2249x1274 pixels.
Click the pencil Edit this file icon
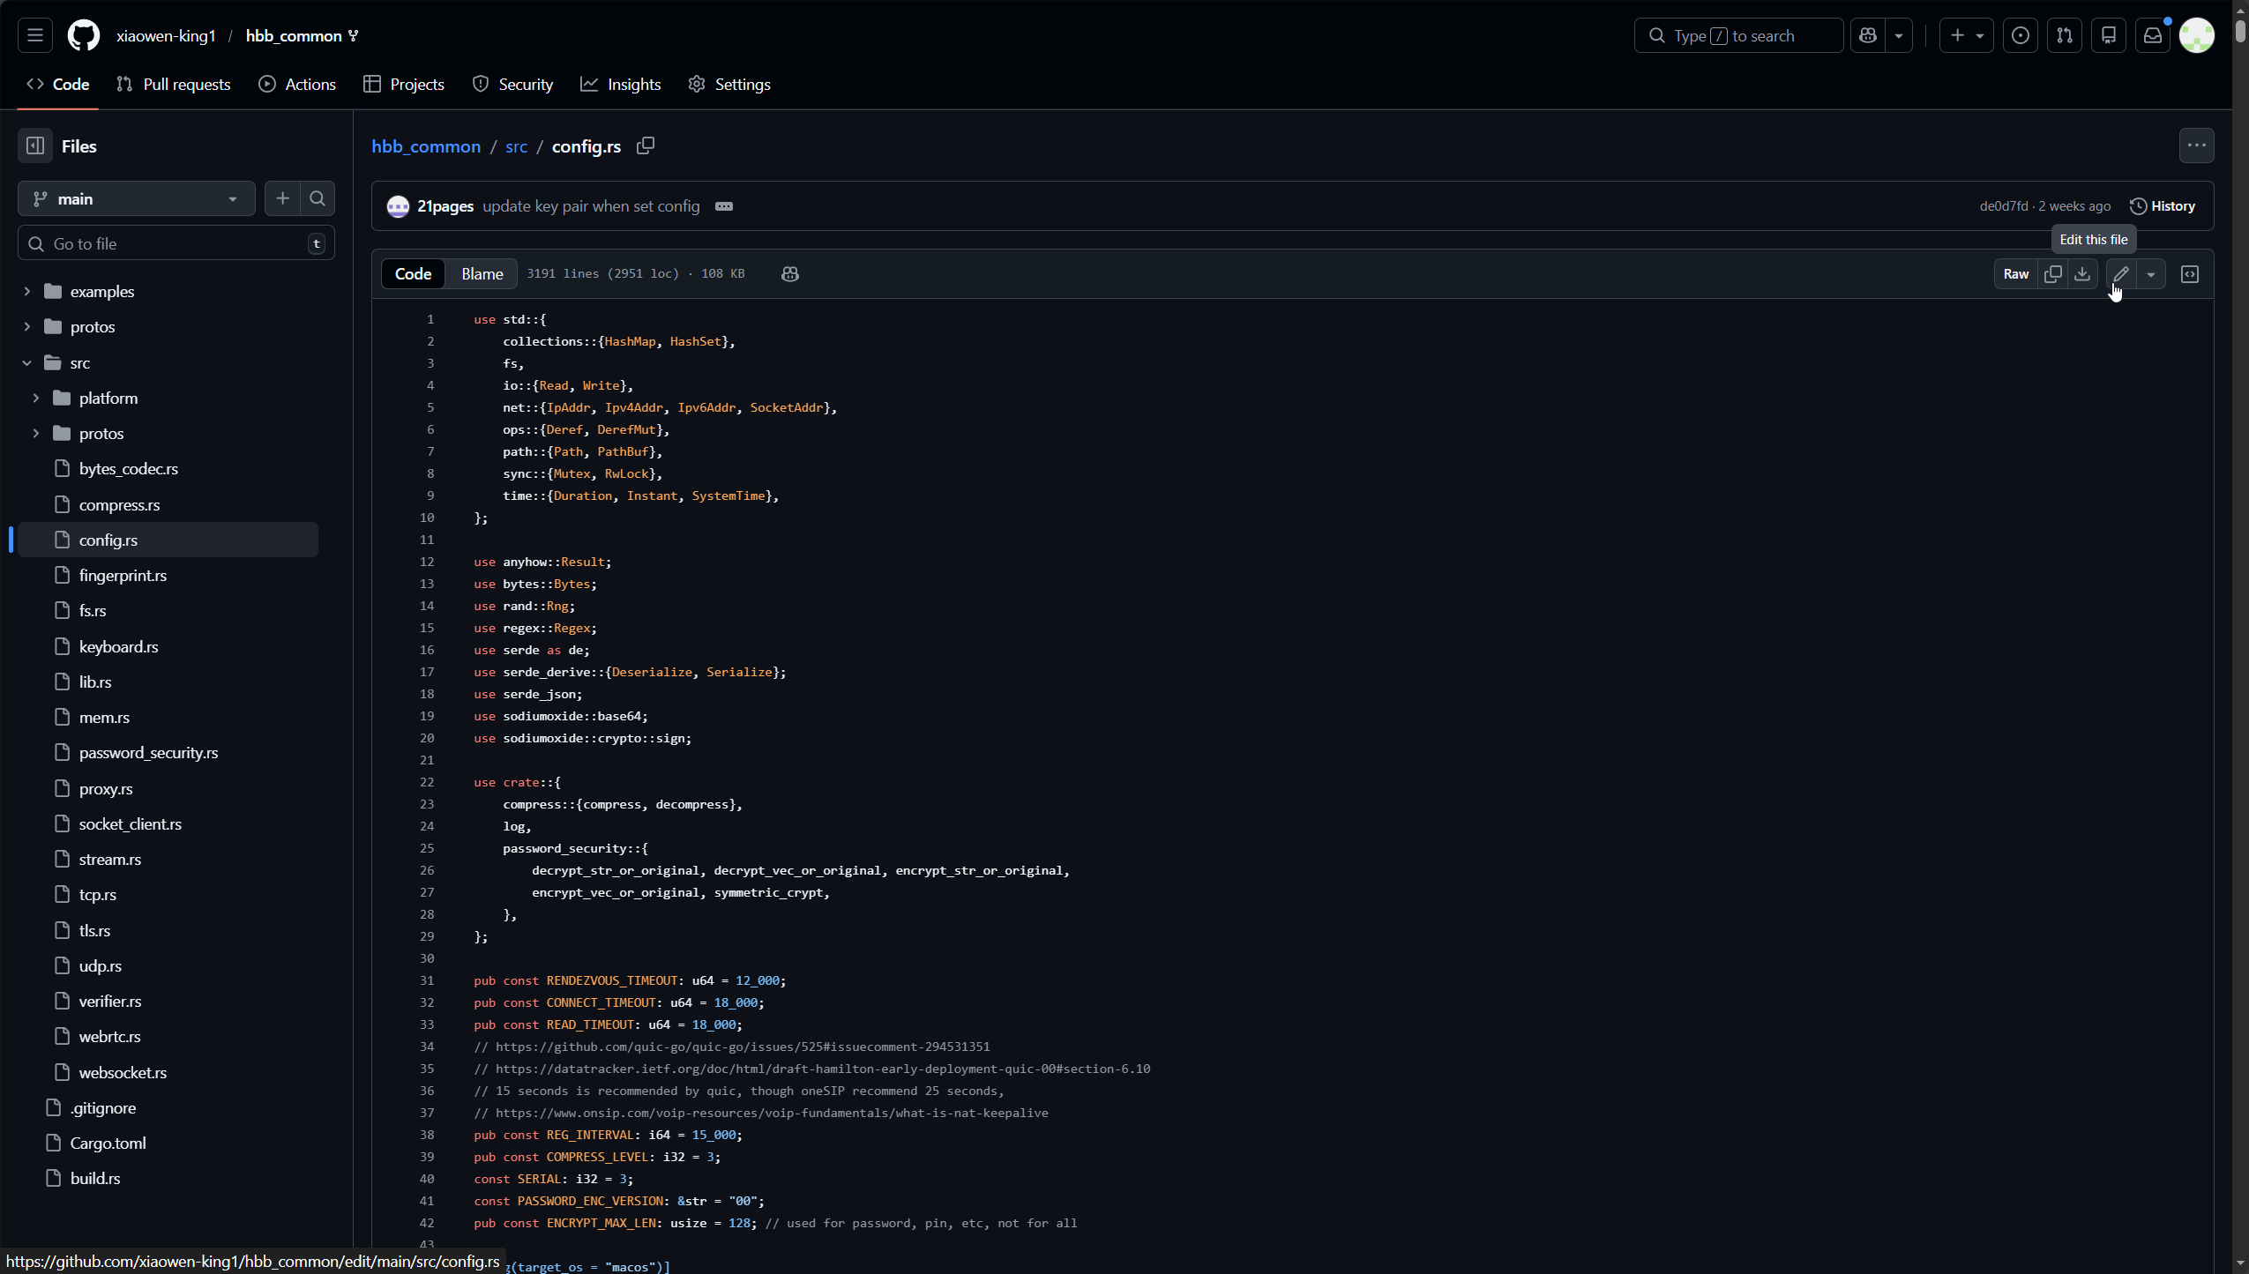[2121, 274]
